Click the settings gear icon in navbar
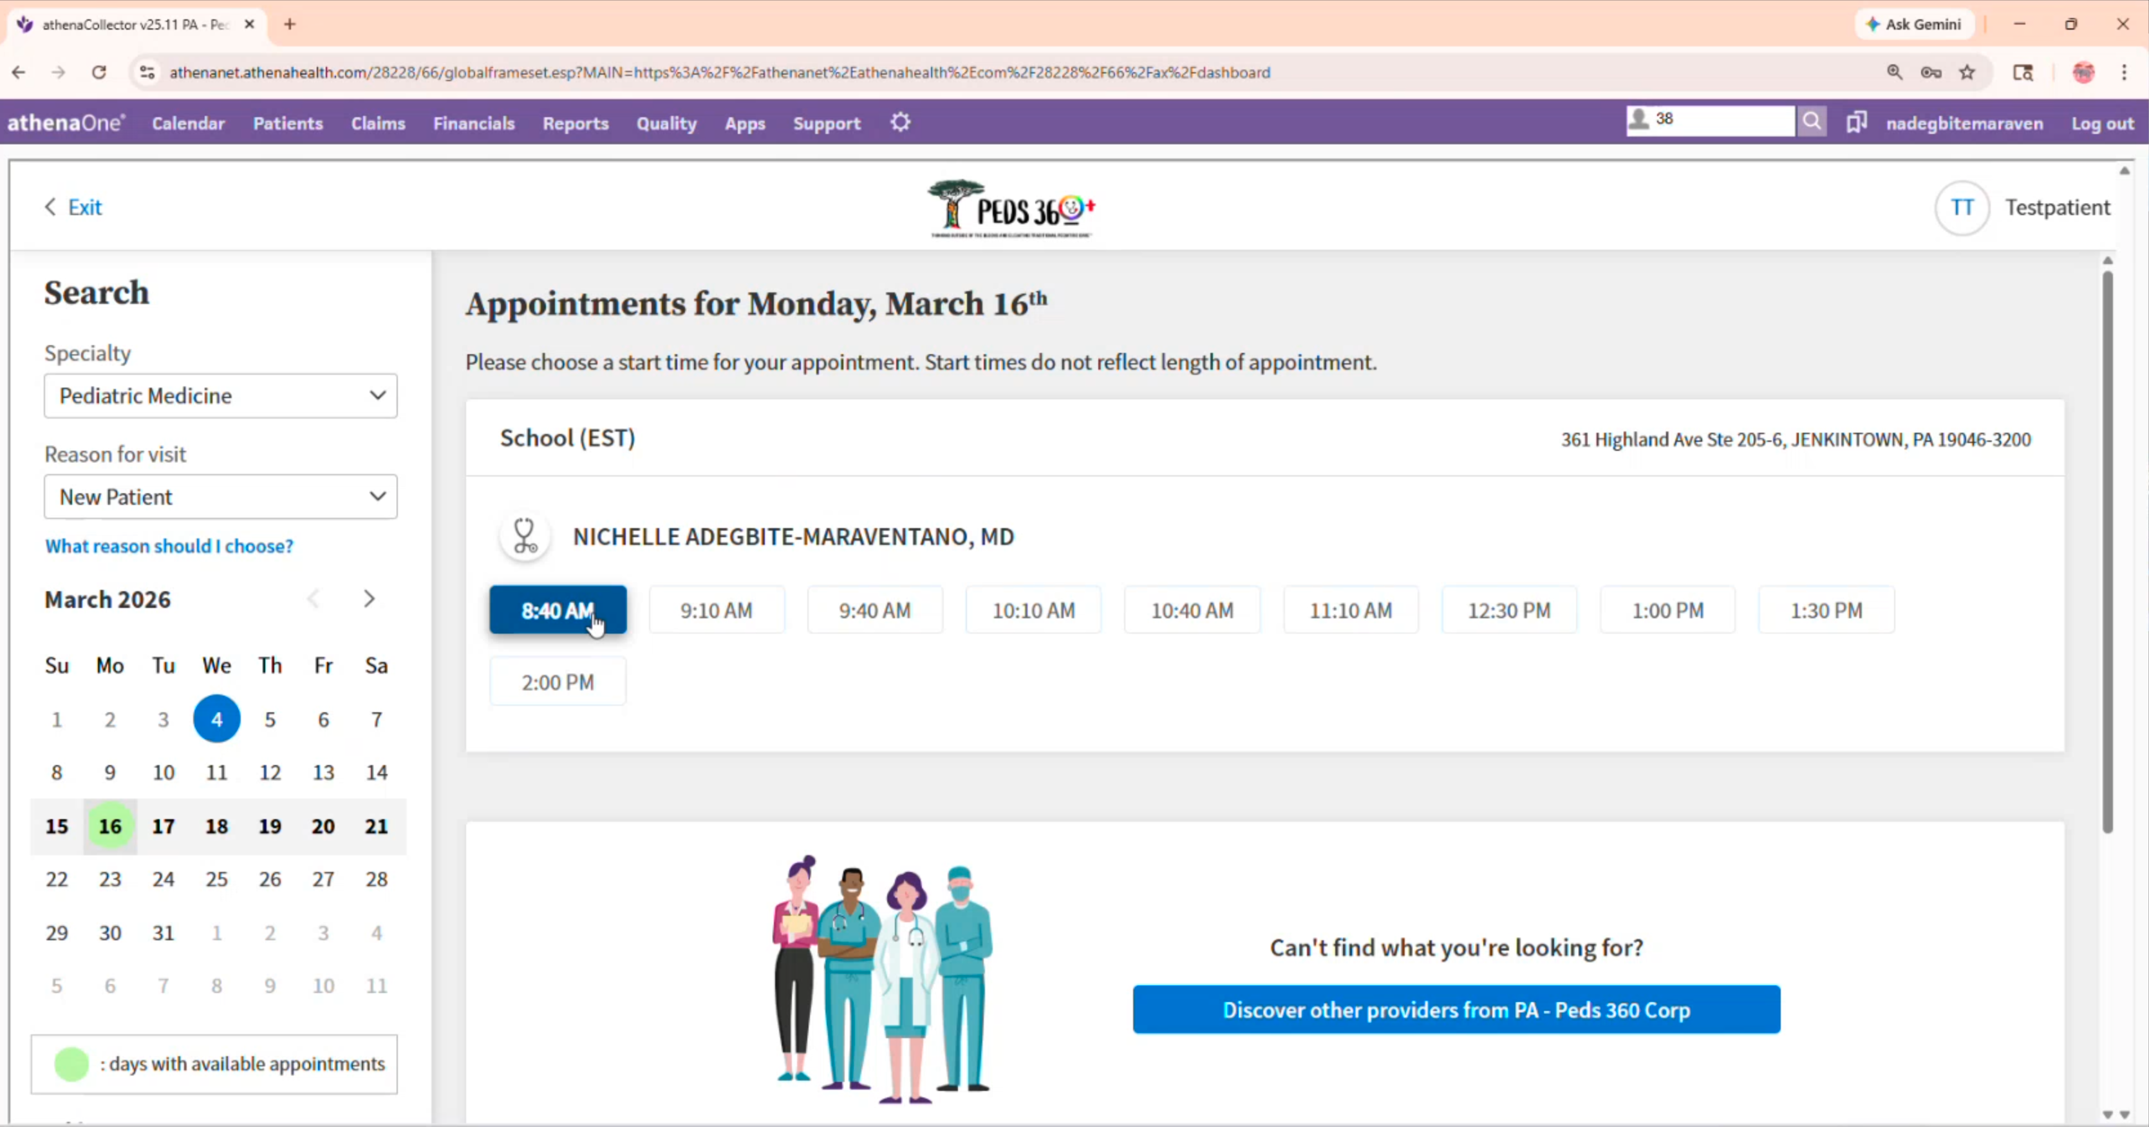This screenshot has height=1127, width=2149. coord(900,122)
